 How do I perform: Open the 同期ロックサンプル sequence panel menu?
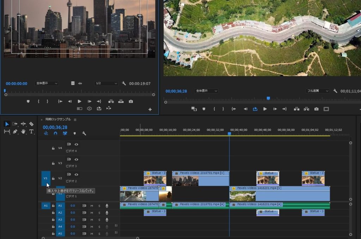(75, 119)
